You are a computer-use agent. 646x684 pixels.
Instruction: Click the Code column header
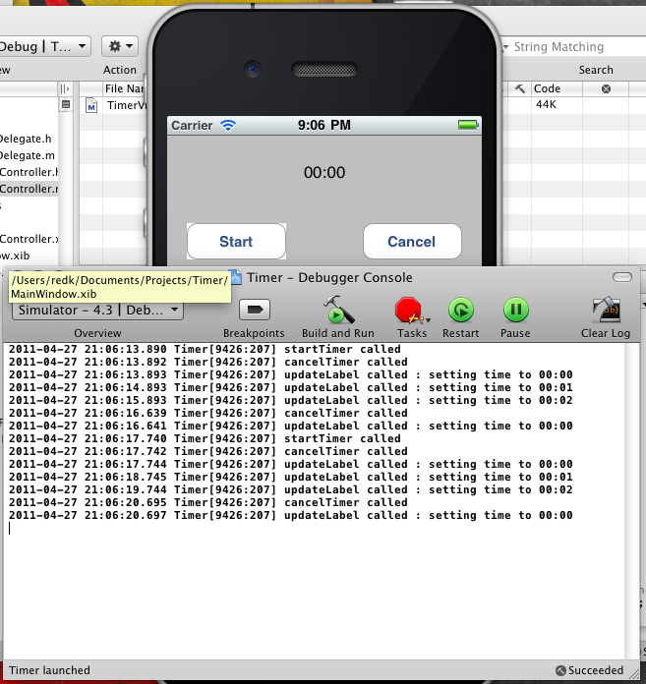click(557, 88)
